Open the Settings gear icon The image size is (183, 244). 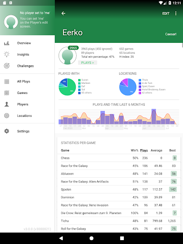point(7,131)
